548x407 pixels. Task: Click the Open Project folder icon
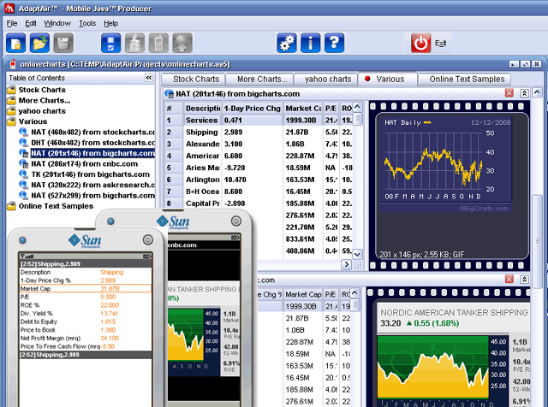tap(39, 44)
